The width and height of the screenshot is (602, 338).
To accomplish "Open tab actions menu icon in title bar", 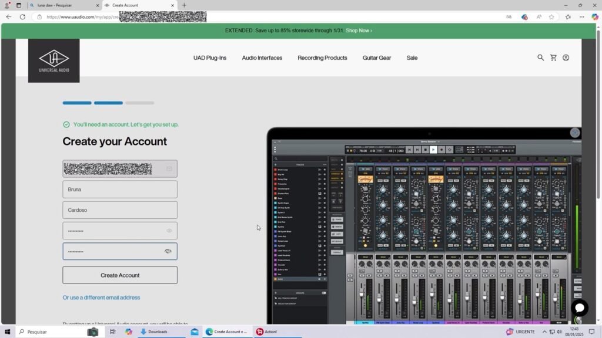I will coord(18,5).
